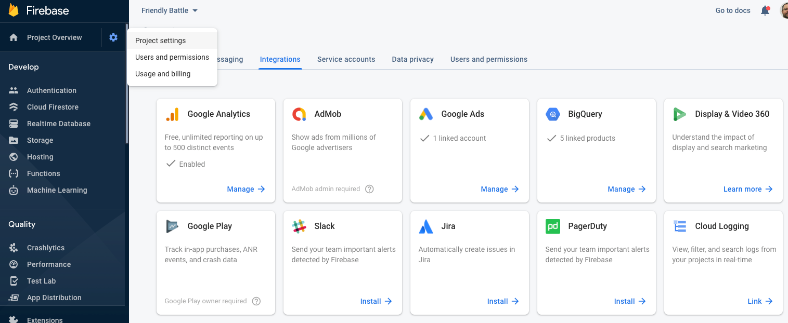Switch to the Service accounts tab
The height and width of the screenshot is (323, 788).
[346, 59]
